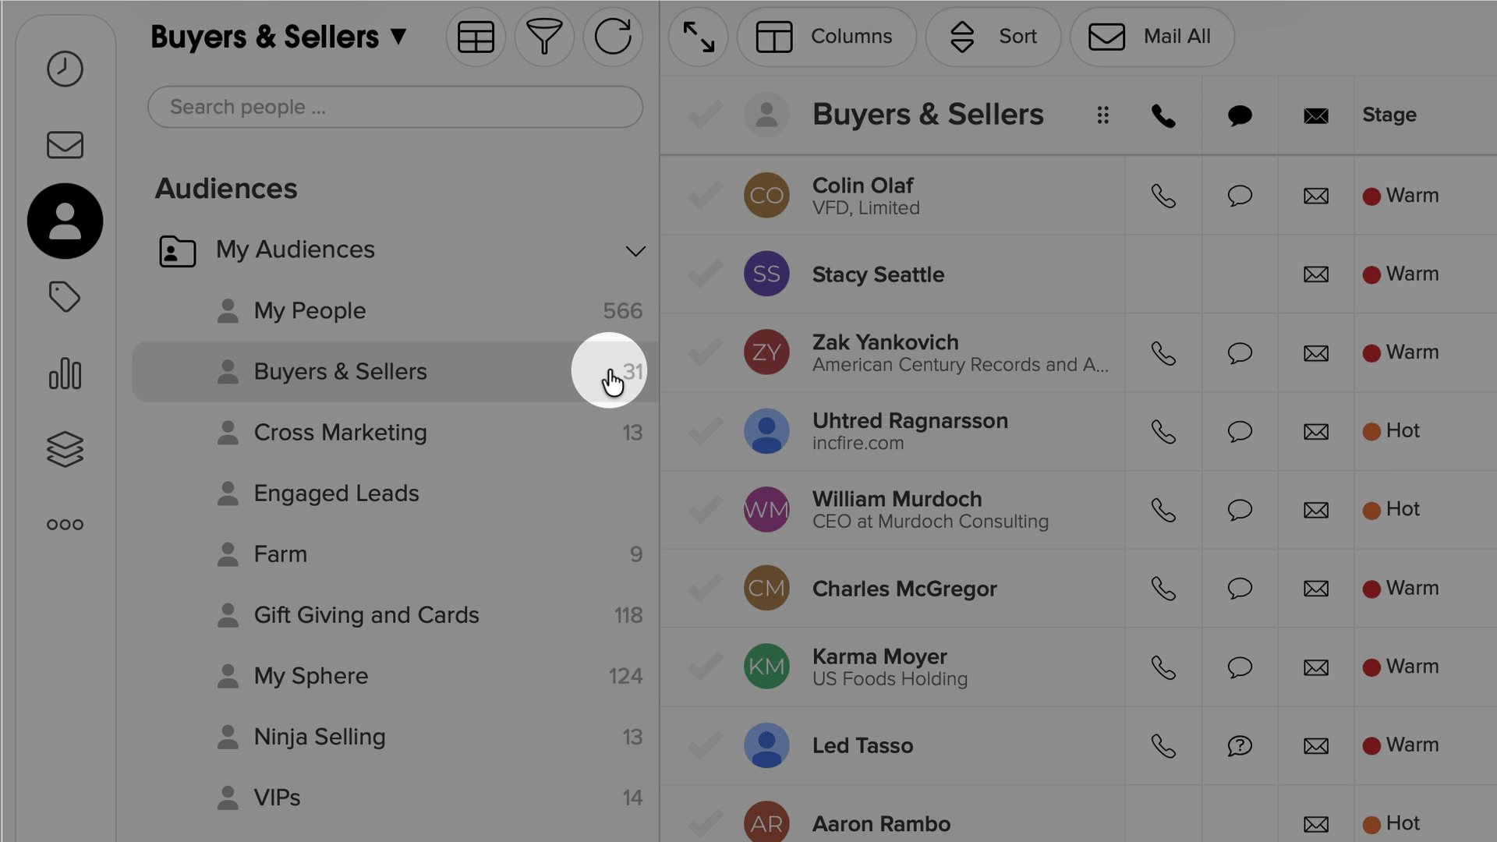Click the expand arrows icon
The image size is (1497, 842).
tap(698, 37)
